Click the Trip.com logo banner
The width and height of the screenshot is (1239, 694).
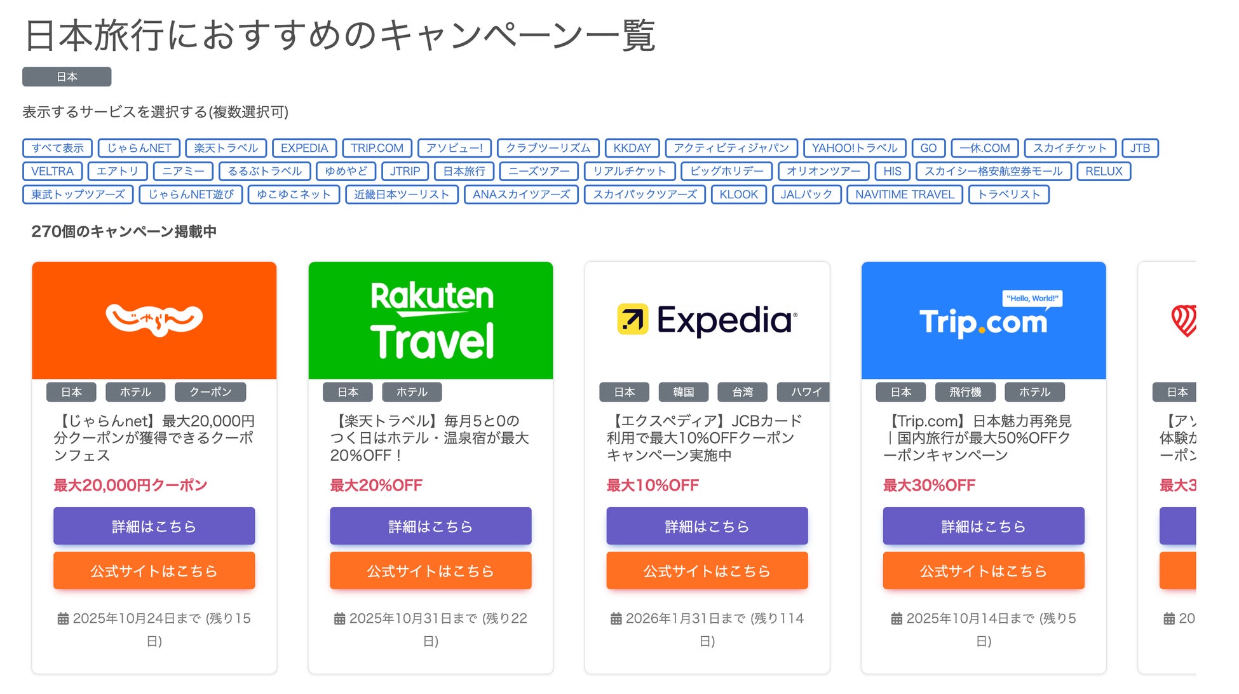[x=983, y=320]
